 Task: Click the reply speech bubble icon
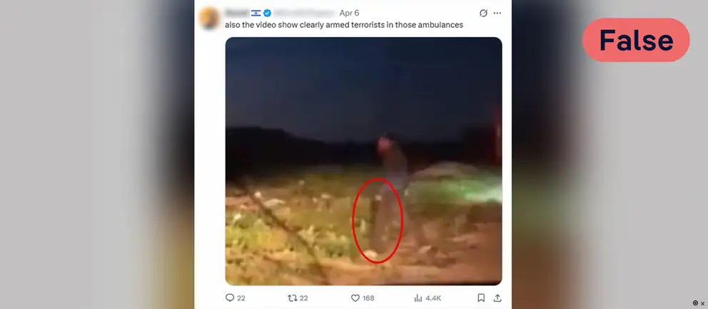[x=229, y=298]
